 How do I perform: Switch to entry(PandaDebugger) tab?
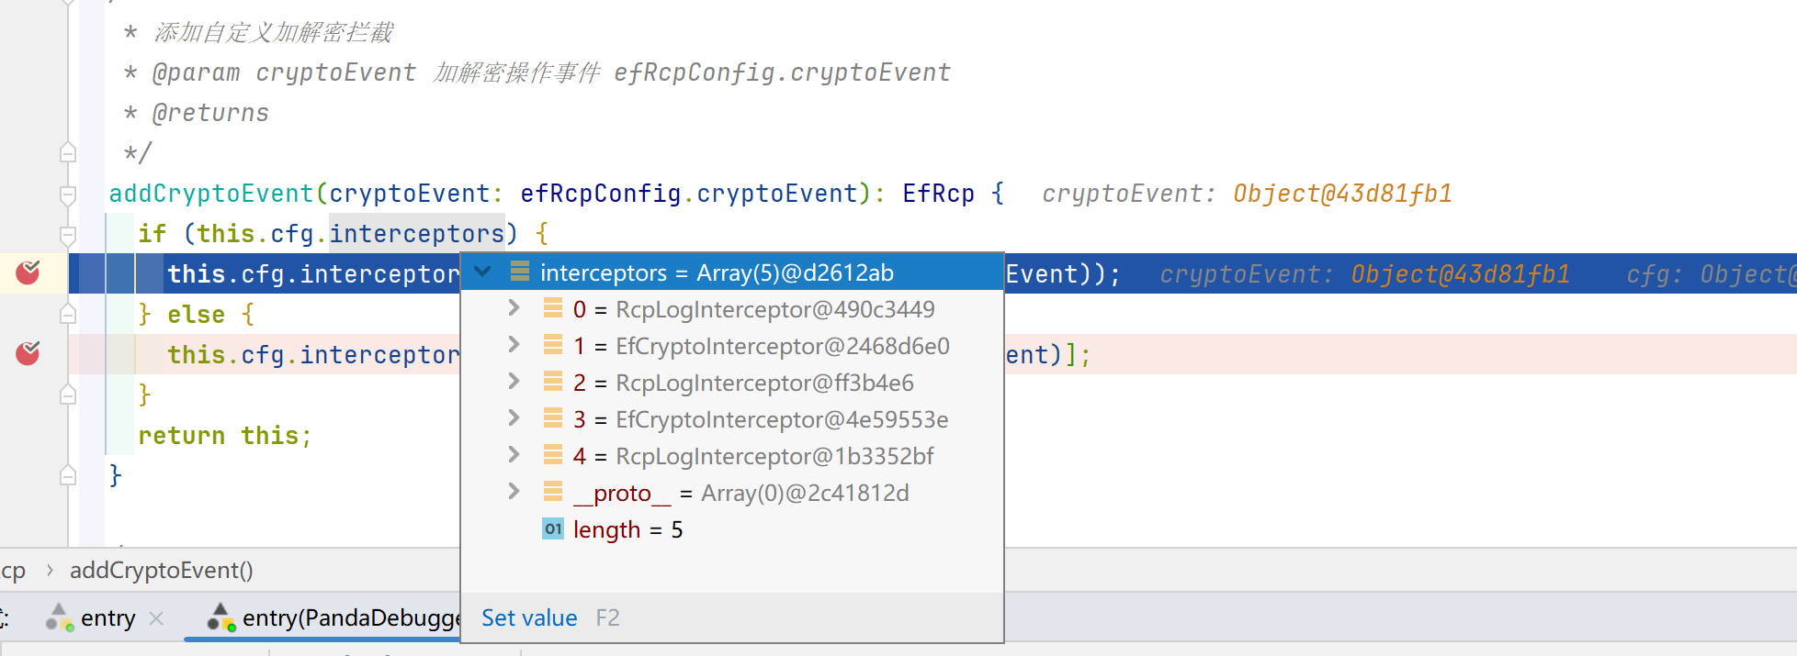[x=350, y=618]
